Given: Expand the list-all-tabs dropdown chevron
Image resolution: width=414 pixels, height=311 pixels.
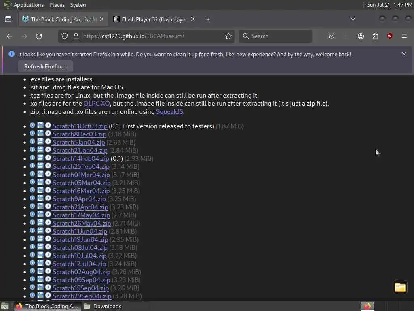Looking at the screenshot, I should (x=353, y=19).
